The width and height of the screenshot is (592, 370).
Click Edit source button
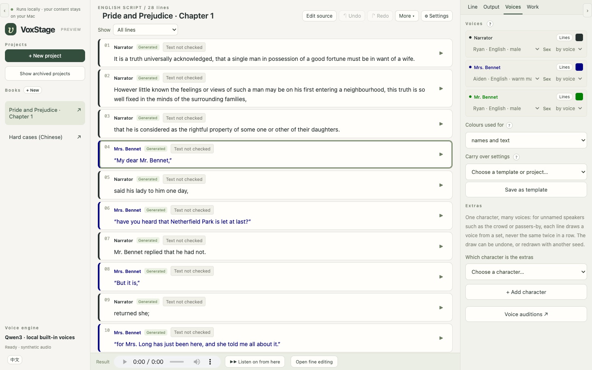tap(319, 16)
